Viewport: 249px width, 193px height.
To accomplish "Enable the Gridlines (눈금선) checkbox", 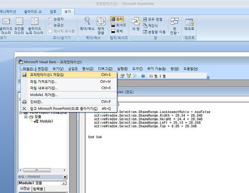I will pyautogui.click(x=50, y=25).
